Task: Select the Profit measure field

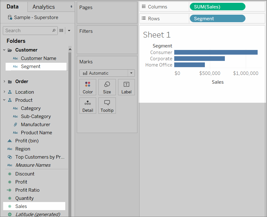Action: point(21,182)
